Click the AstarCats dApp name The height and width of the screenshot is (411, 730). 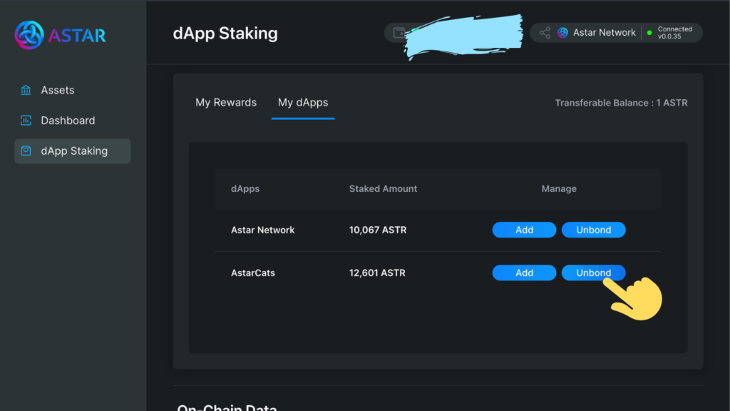point(253,273)
